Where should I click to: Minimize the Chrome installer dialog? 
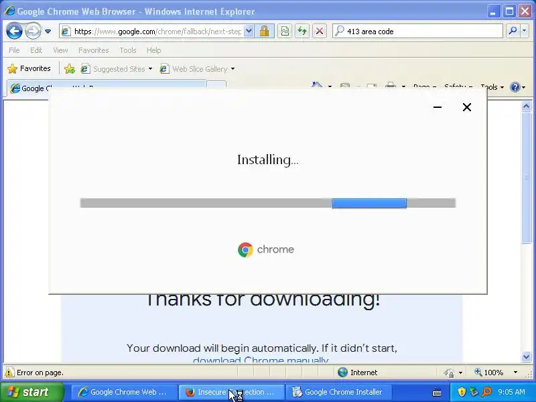[438, 107]
